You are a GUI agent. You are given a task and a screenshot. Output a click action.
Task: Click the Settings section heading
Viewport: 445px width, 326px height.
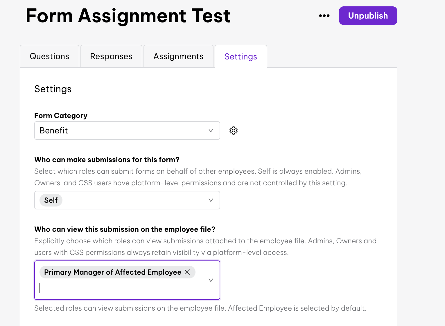coord(53,89)
